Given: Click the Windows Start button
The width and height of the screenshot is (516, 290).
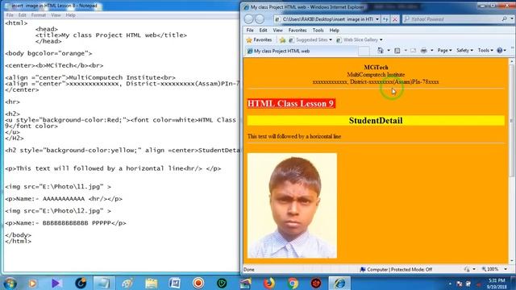Looking at the screenshot, I should click(x=10, y=283).
